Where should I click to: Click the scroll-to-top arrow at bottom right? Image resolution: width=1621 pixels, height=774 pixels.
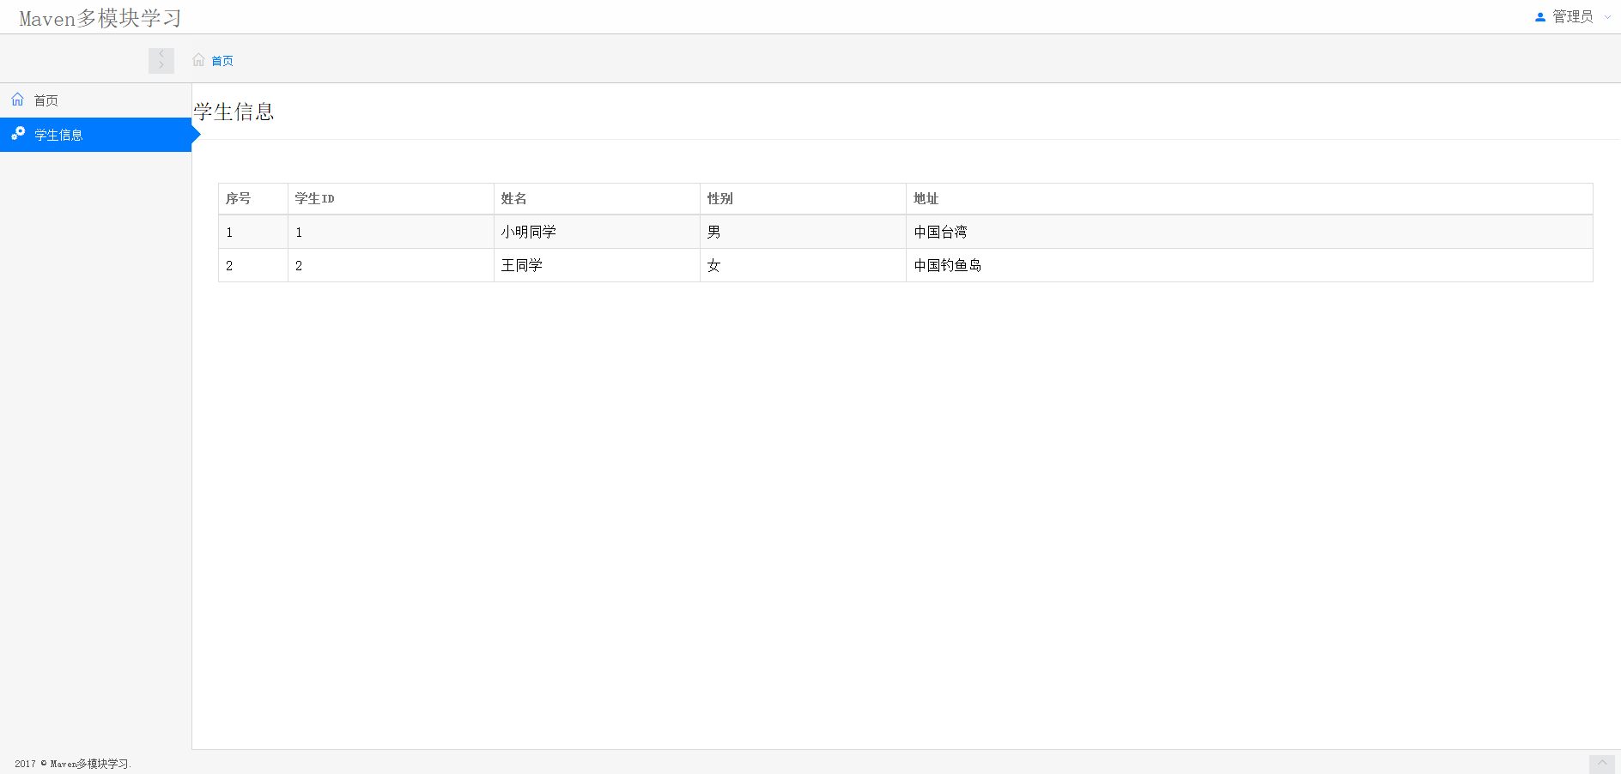1603,763
